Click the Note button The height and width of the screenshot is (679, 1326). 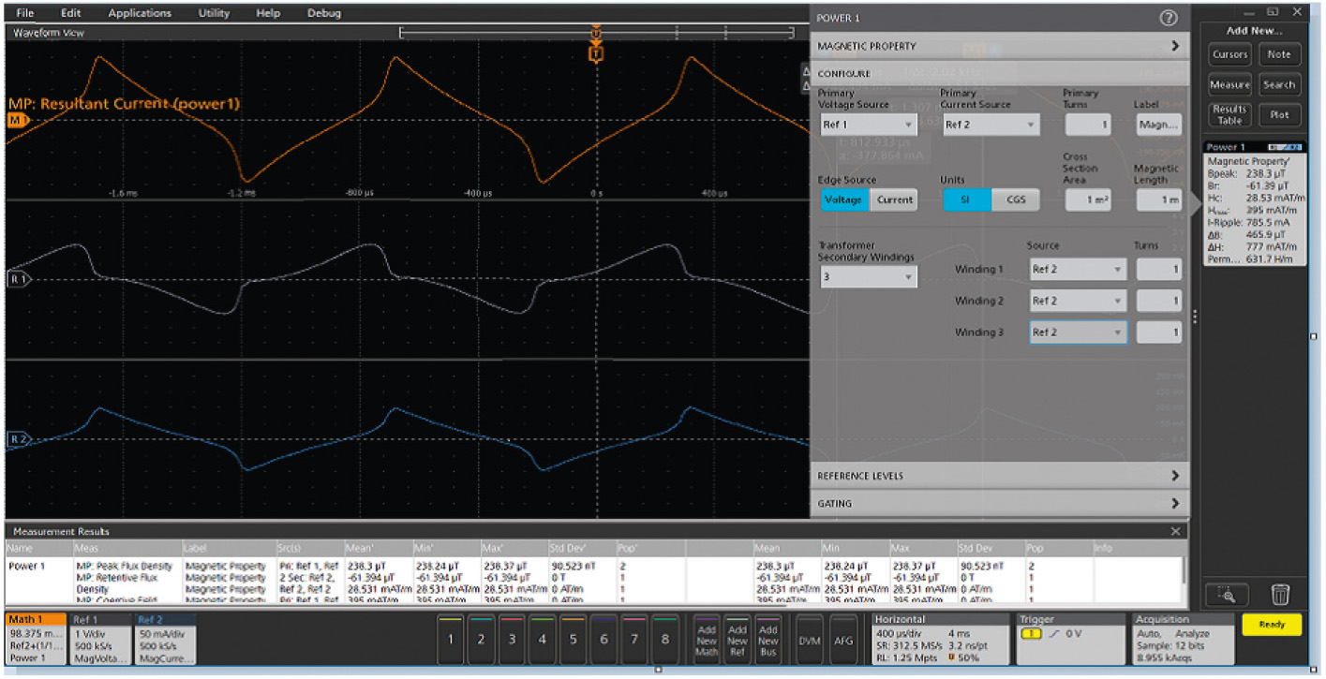[x=1279, y=54]
